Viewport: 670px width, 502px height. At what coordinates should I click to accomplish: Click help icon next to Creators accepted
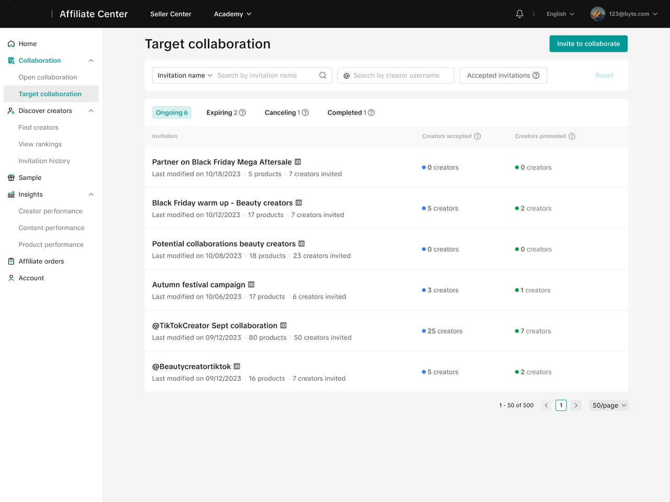(477, 136)
